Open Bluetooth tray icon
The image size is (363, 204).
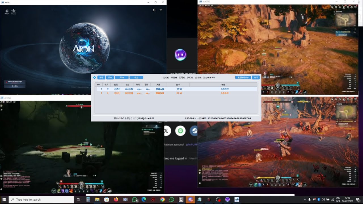click(319, 199)
